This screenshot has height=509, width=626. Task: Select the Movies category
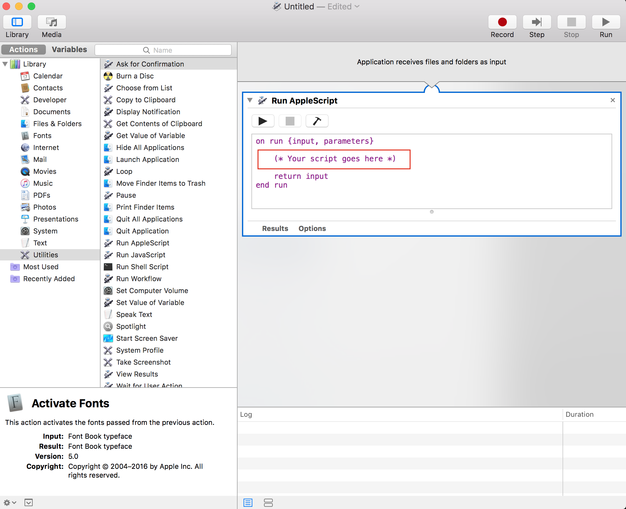[45, 171]
